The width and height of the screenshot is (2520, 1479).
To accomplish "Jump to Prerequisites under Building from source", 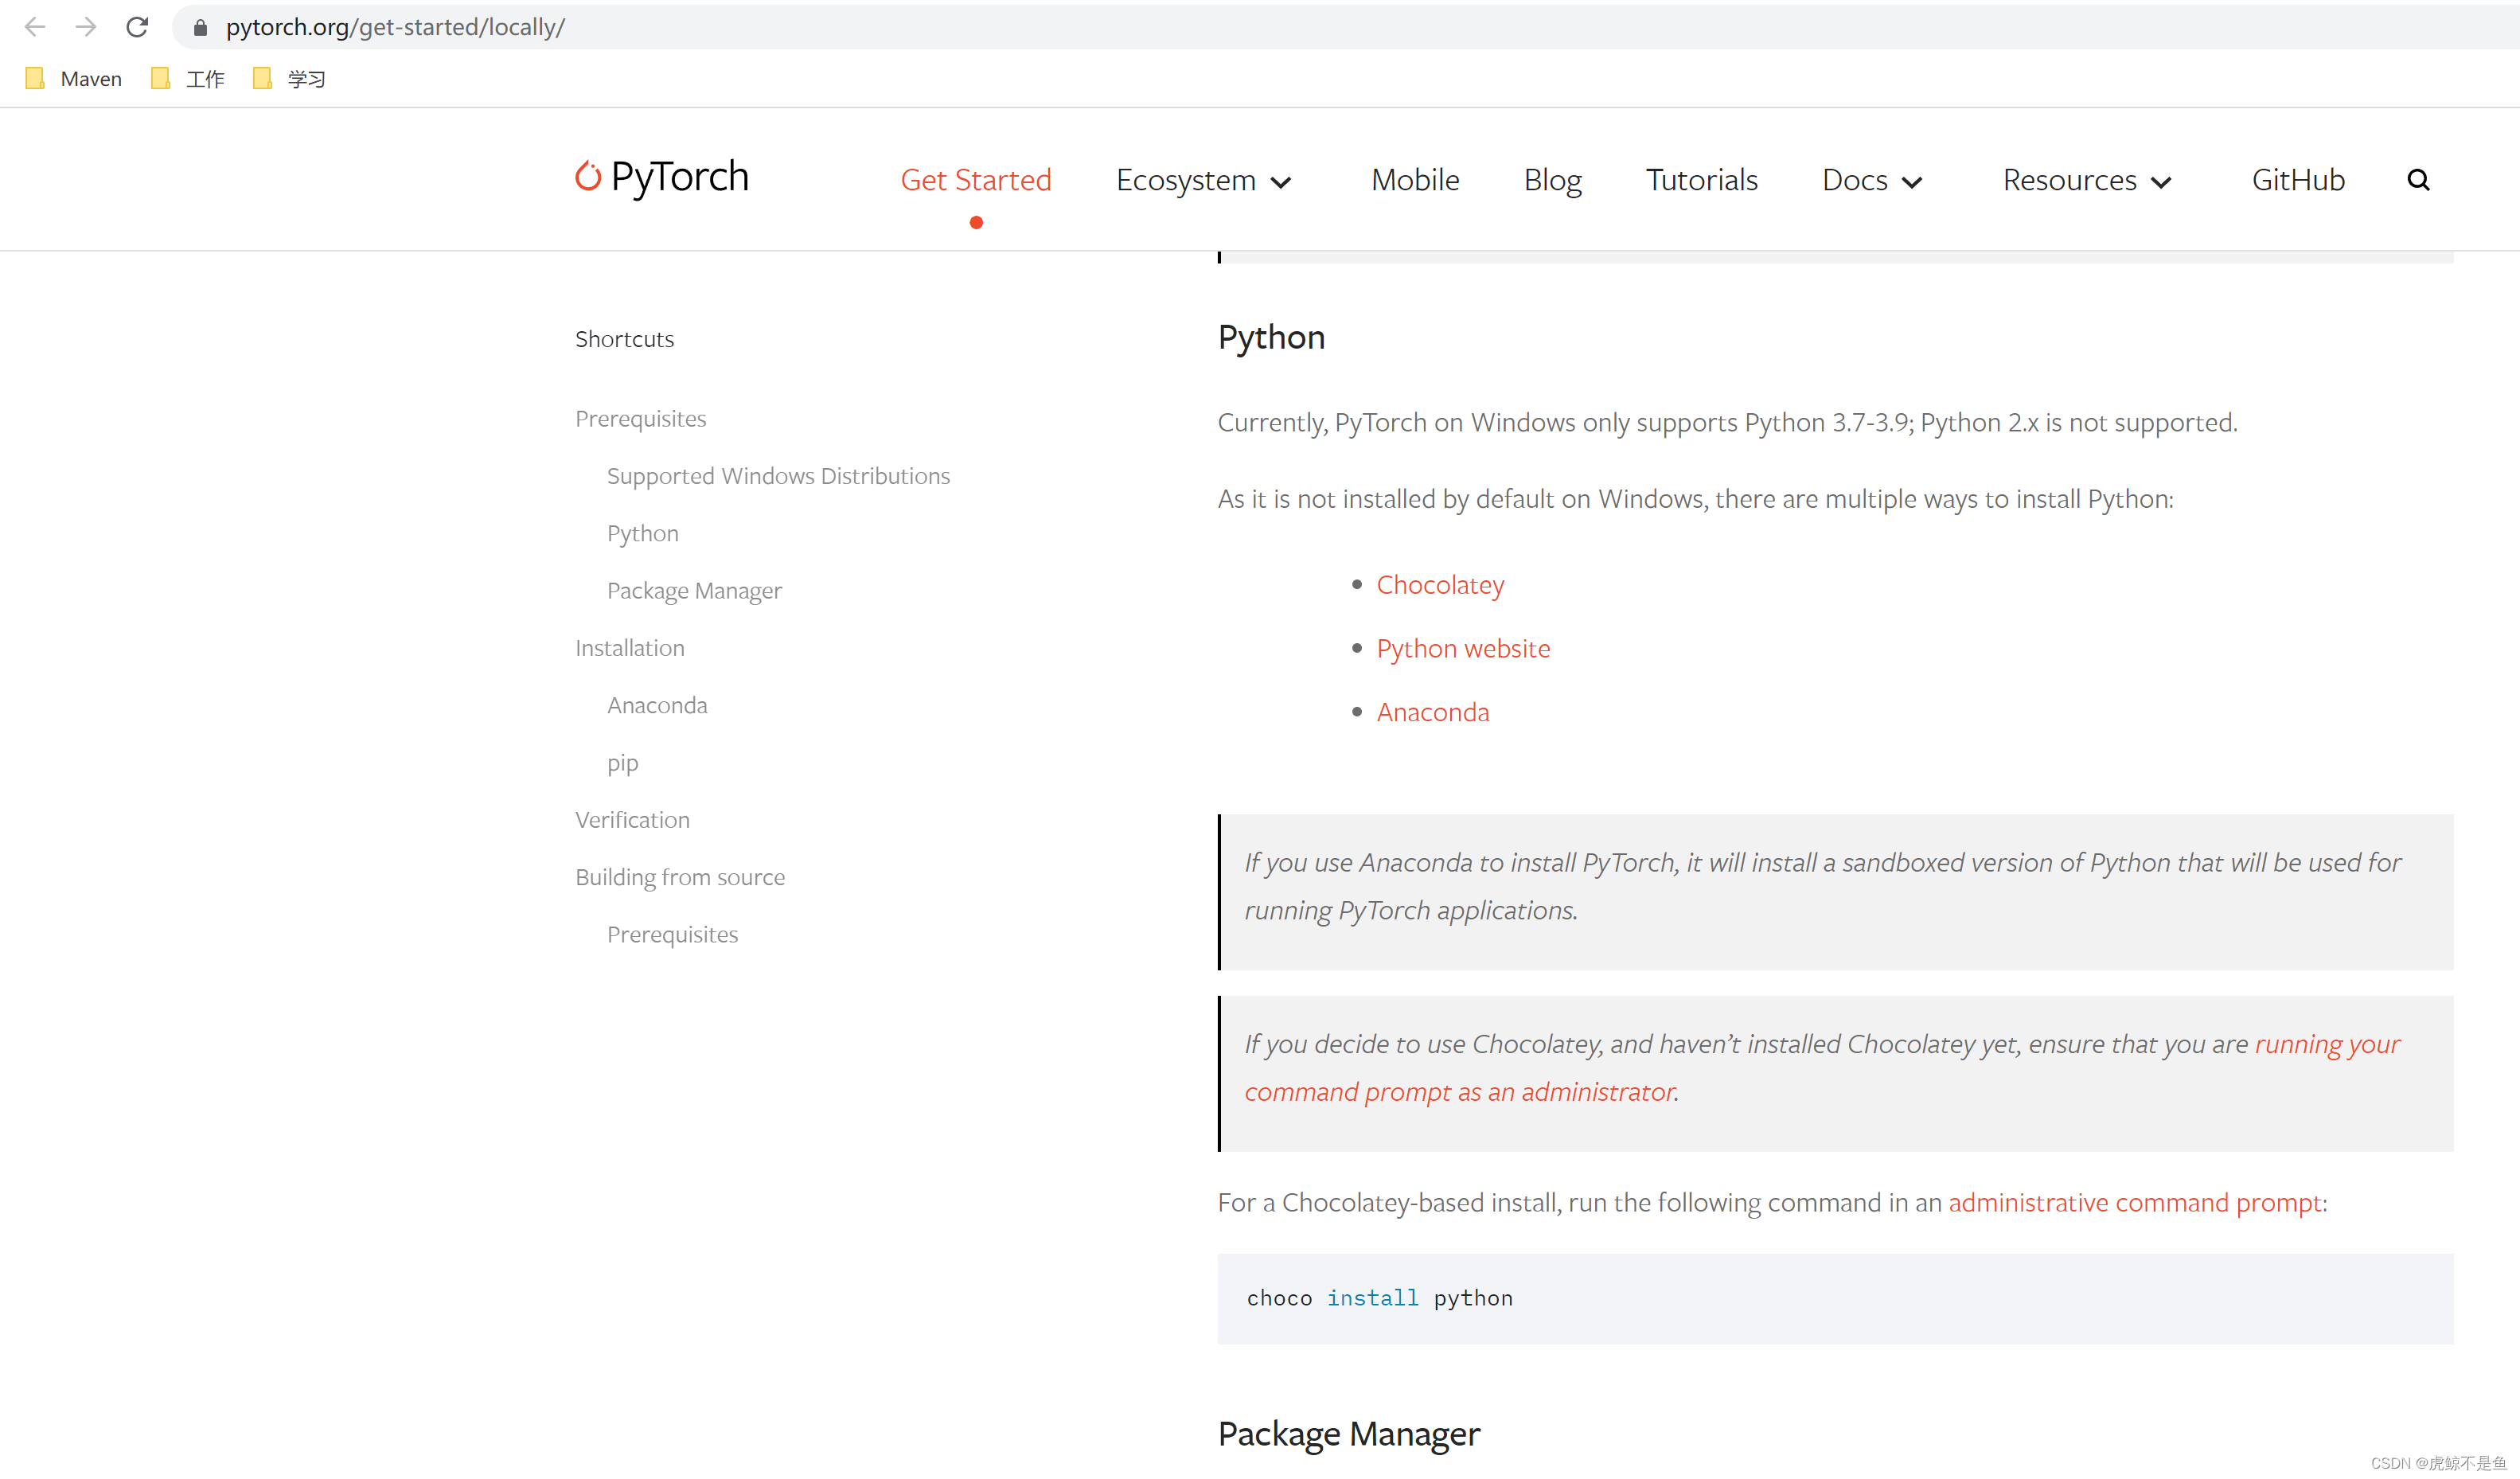I will coord(672,935).
